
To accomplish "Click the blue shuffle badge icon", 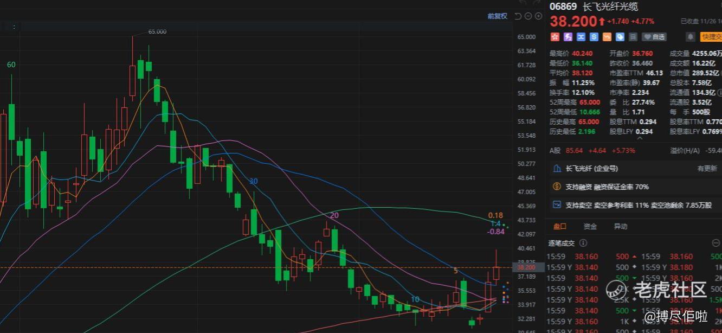I will (x=581, y=37).
